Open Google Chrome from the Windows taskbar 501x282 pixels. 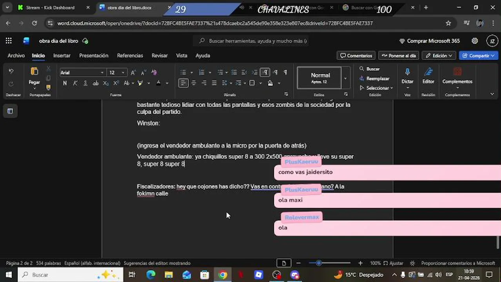coord(223,275)
